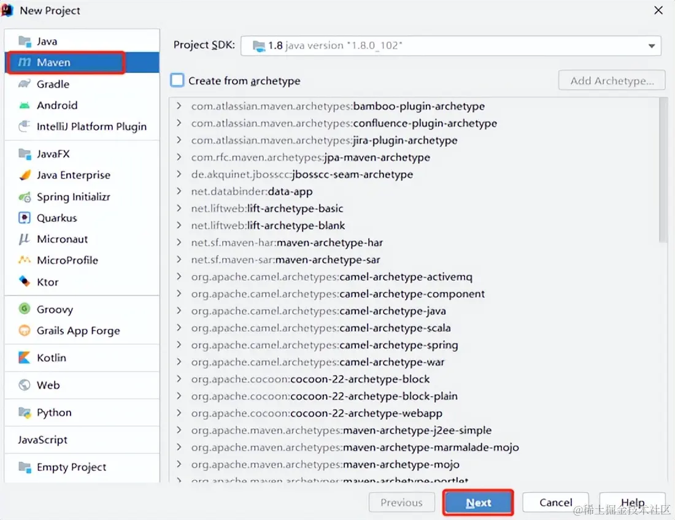Click the Next button
The image size is (675, 520).
click(x=478, y=502)
